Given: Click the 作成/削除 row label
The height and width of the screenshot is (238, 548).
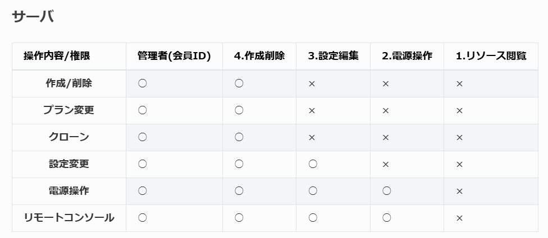Looking at the screenshot, I should point(69,83).
